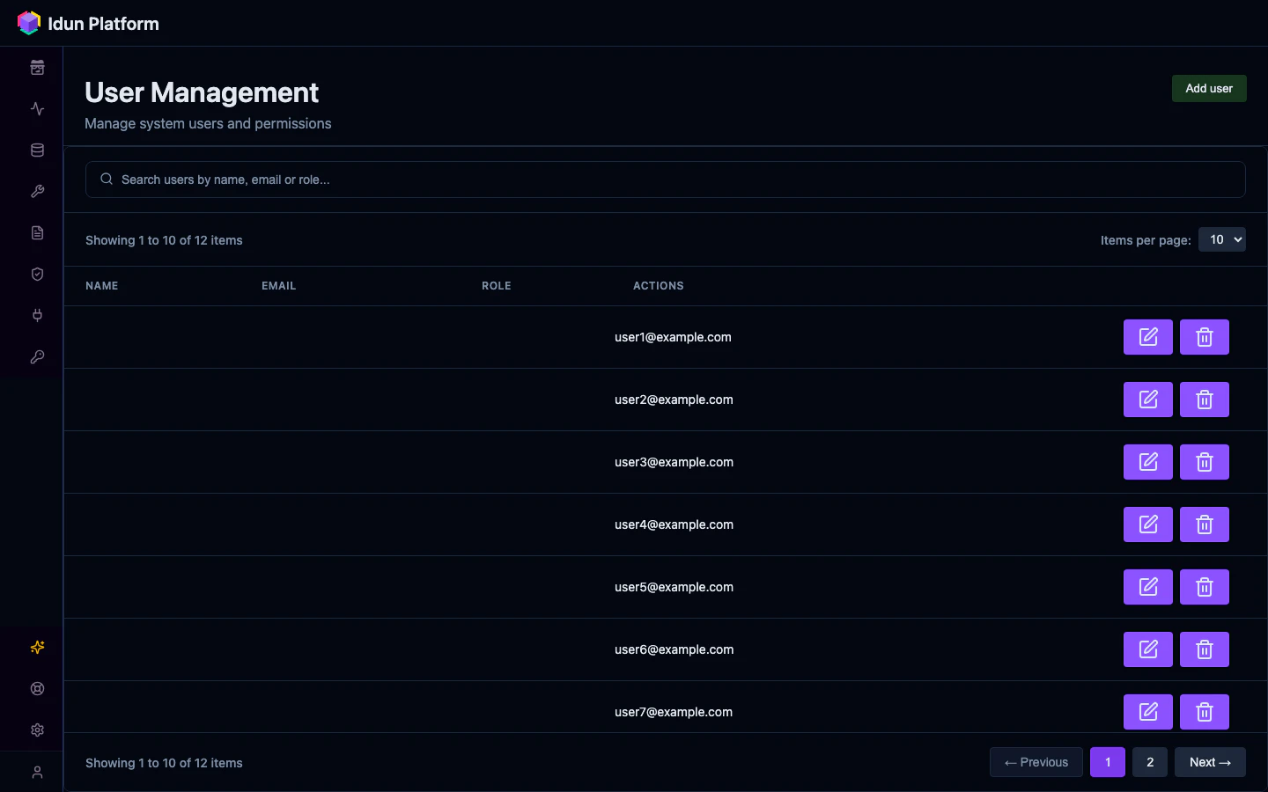Click the user search input field
This screenshot has width=1268, height=792.
pyautogui.click(x=665, y=180)
